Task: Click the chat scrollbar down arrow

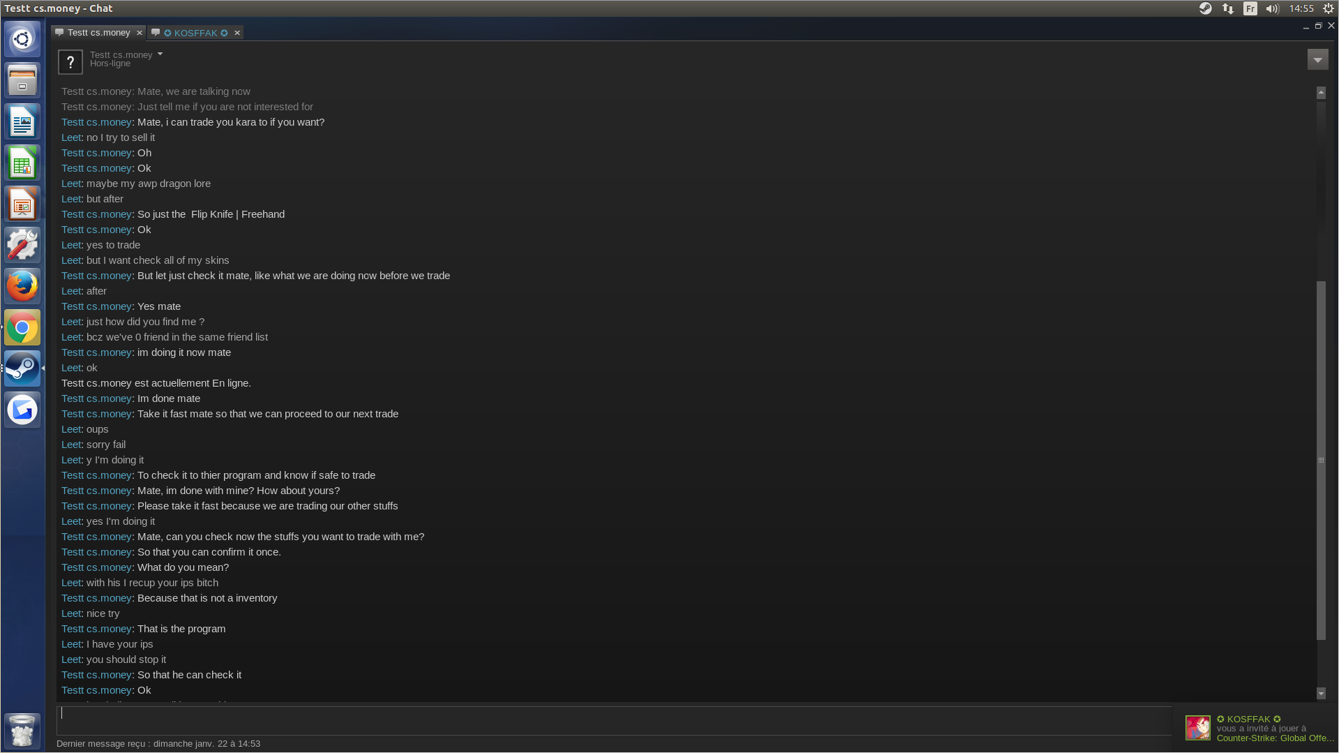Action: (1321, 693)
